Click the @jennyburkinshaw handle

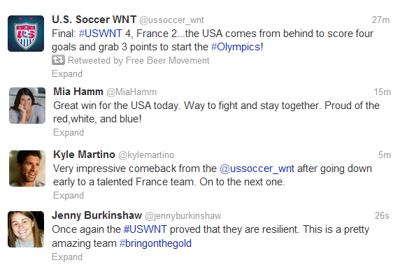(183, 215)
